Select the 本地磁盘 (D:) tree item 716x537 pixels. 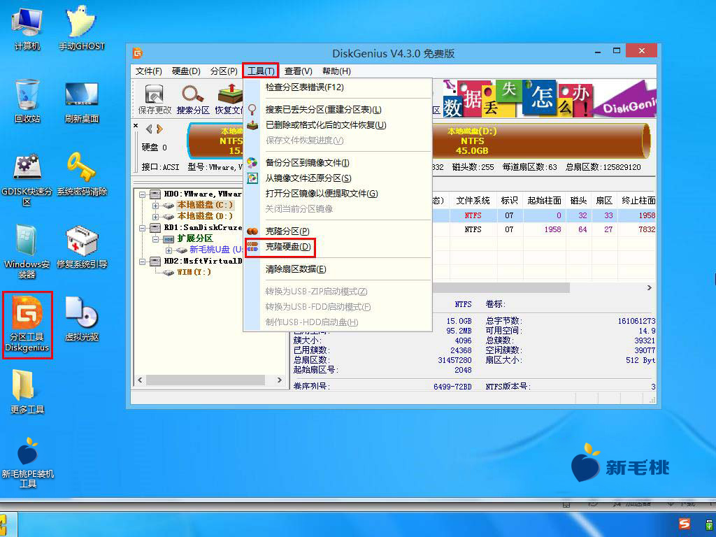pos(205,216)
